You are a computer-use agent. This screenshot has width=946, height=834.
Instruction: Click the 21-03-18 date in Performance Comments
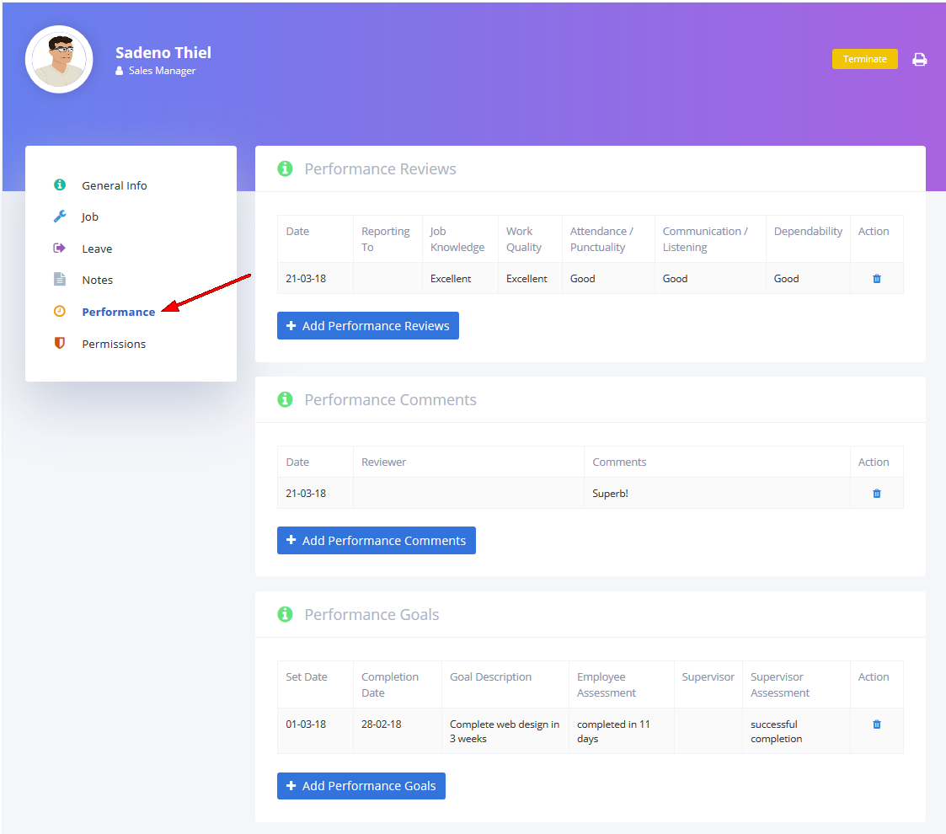tap(306, 494)
